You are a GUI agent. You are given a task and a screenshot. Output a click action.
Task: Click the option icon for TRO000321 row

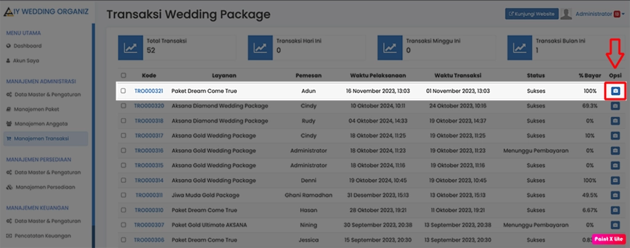point(615,91)
